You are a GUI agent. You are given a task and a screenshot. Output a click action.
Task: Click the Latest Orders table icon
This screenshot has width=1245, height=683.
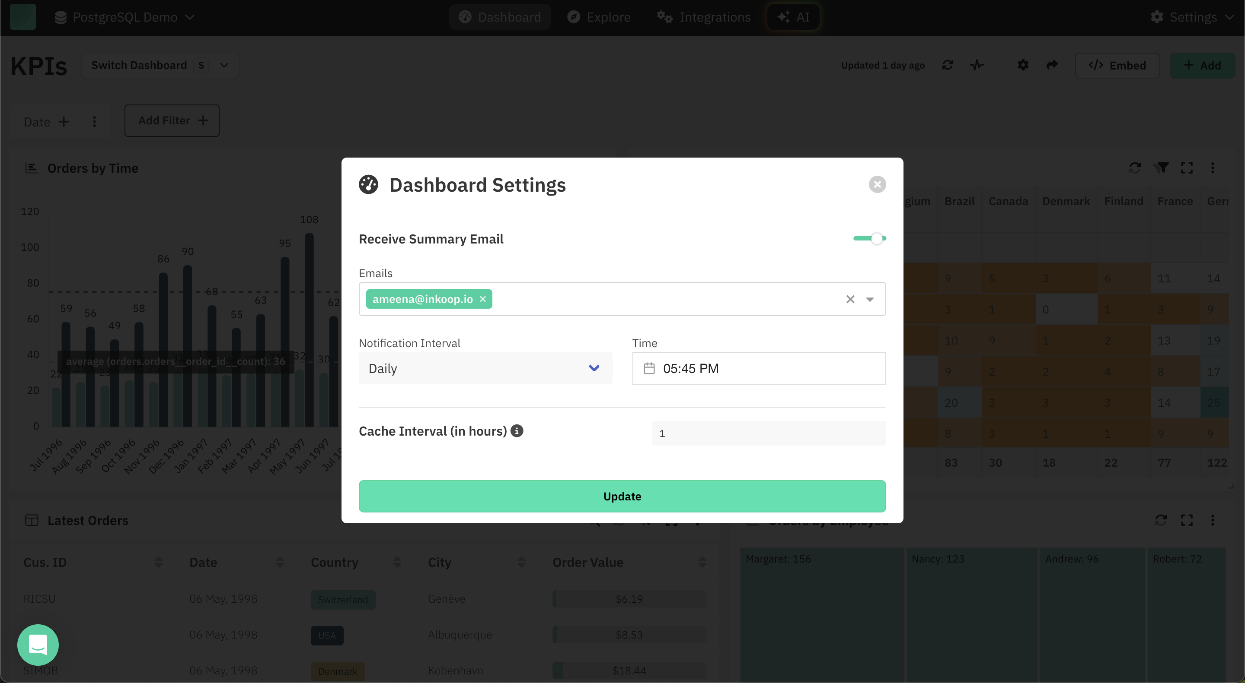(32, 520)
